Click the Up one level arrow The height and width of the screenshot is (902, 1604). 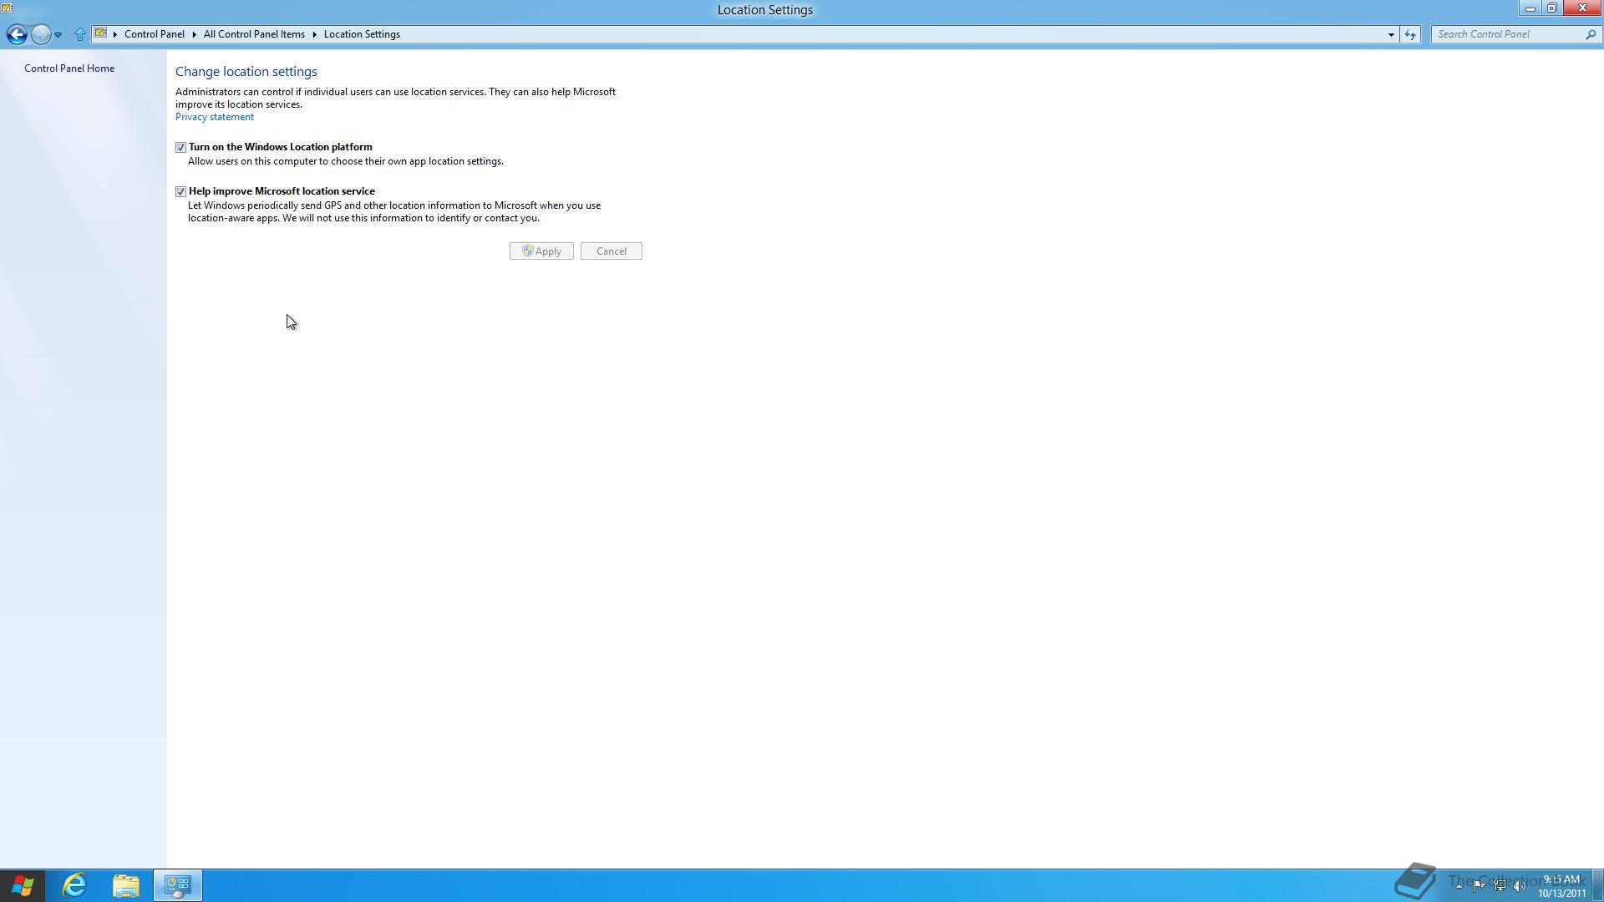click(x=79, y=34)
